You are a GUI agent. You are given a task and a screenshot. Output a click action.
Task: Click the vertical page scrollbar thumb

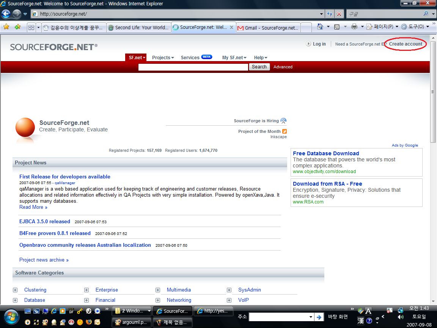point(433,92)
